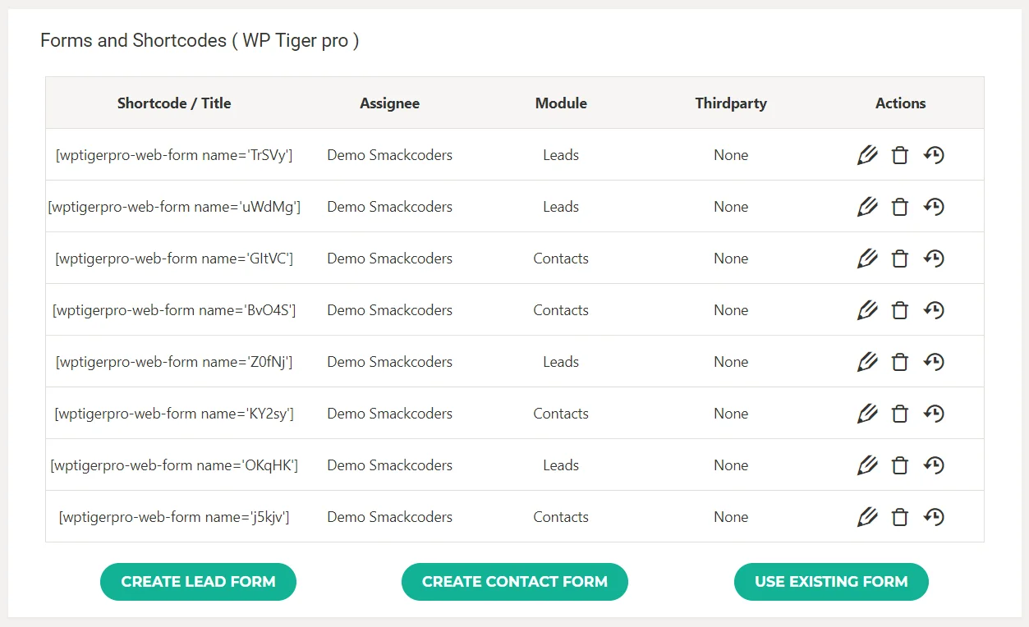Click the Assignee column header
The width and height of the screenshot is (1029, 627).
[389, 103]
